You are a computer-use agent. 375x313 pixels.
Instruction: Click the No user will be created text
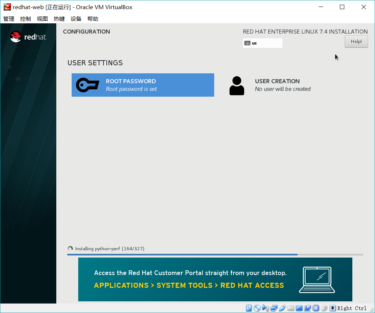tap(283, 89)
